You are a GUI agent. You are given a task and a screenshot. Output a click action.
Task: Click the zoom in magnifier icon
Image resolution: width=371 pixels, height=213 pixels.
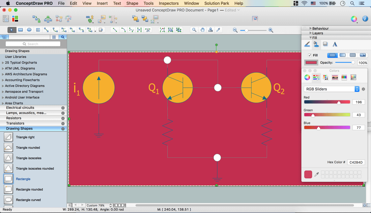coord(271,30)
